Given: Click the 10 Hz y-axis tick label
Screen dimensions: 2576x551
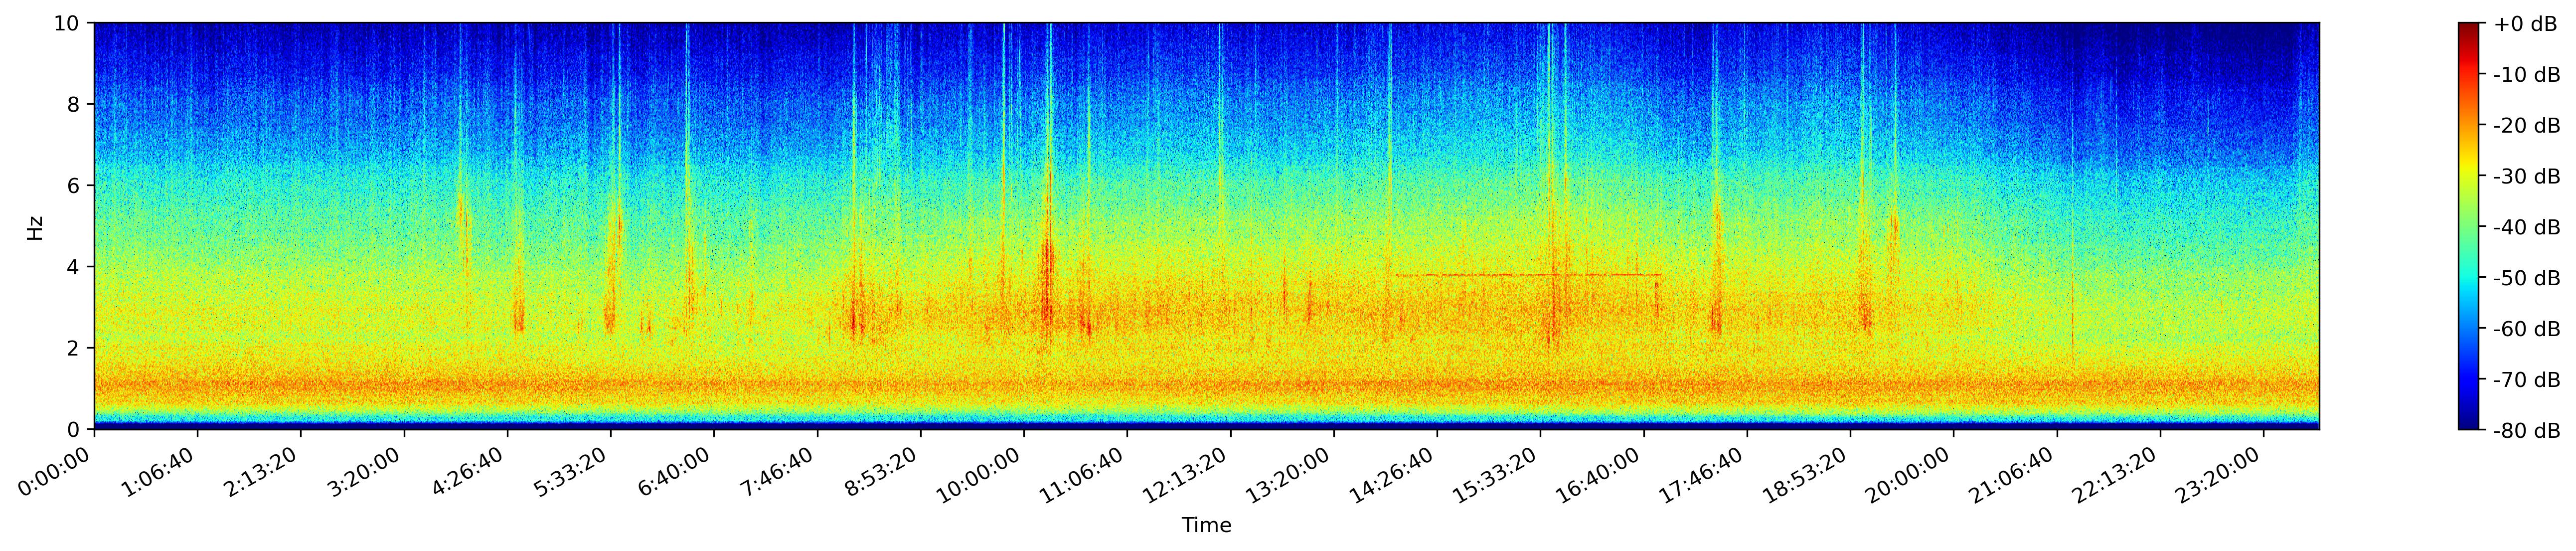Looking at the screenshot, I should coord(66,23).
